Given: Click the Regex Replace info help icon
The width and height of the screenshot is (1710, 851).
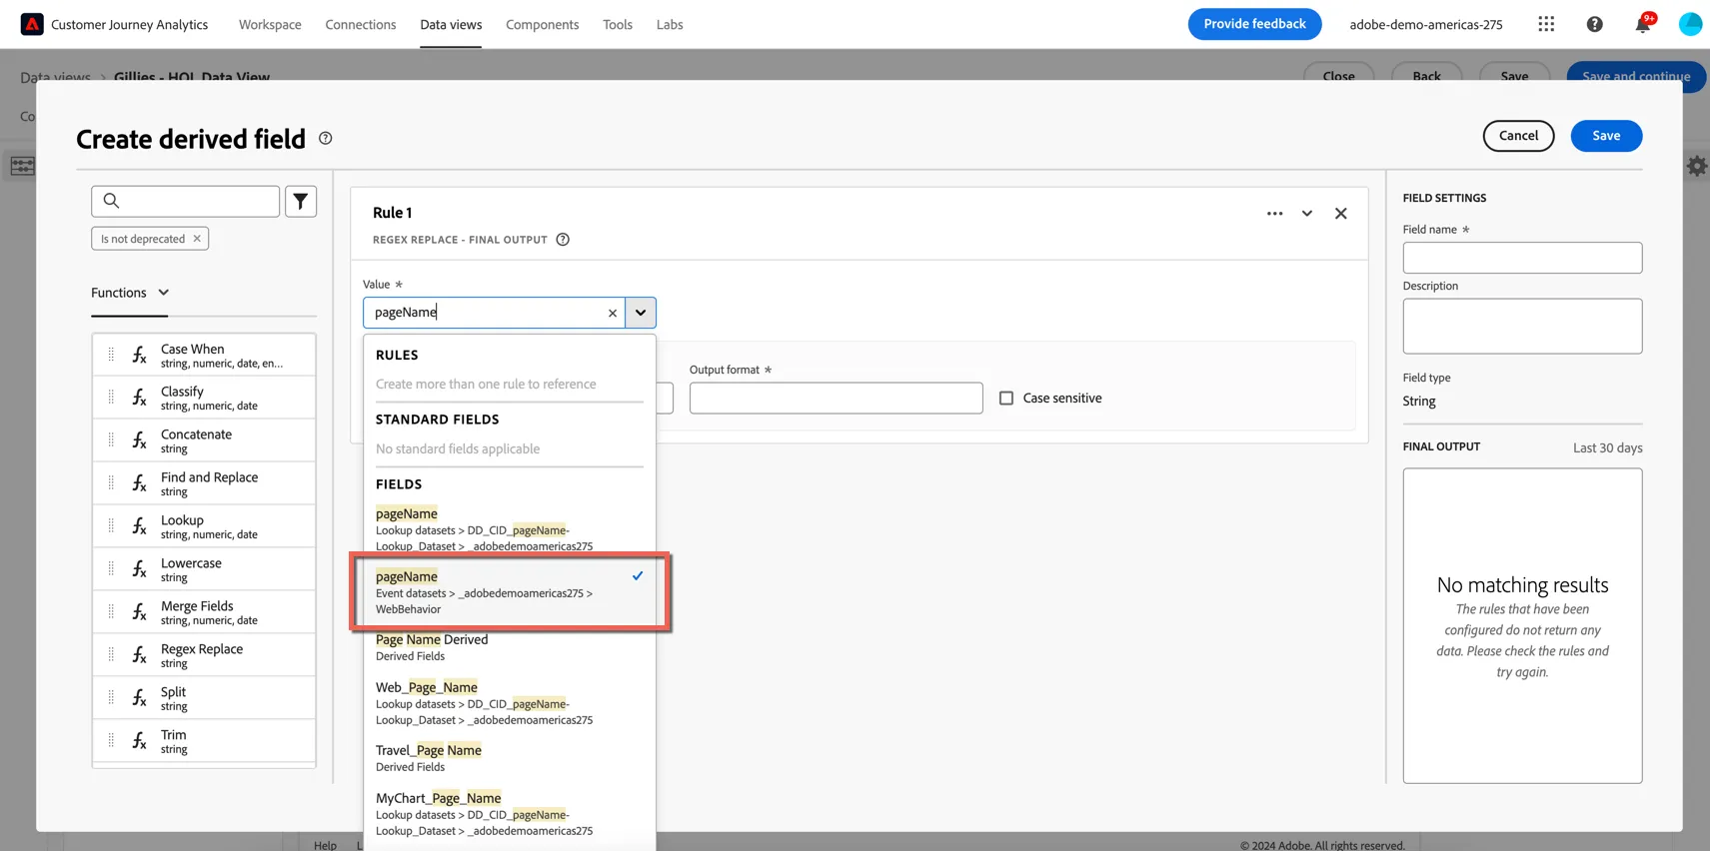Looking at the screenshot, I should 563,240.
